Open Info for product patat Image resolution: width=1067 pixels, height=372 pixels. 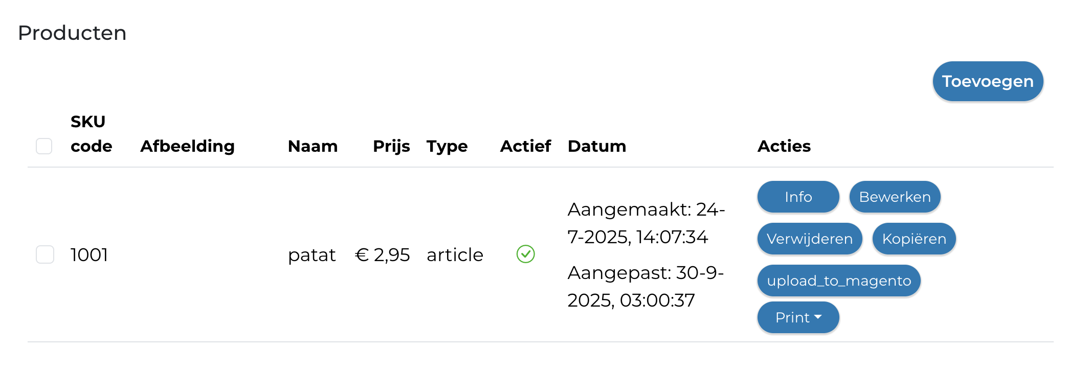(x=798, y=197)
